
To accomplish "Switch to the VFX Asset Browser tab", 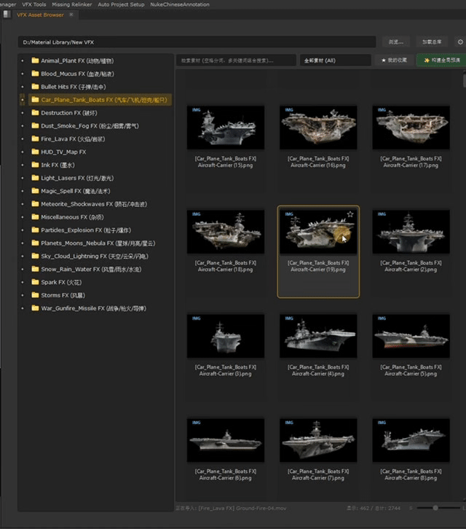I will pyautogui.click(x=41, y=15).
